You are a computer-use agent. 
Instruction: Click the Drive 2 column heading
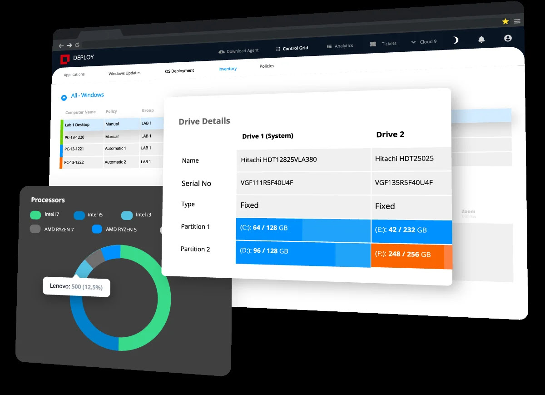coord(390,135)
